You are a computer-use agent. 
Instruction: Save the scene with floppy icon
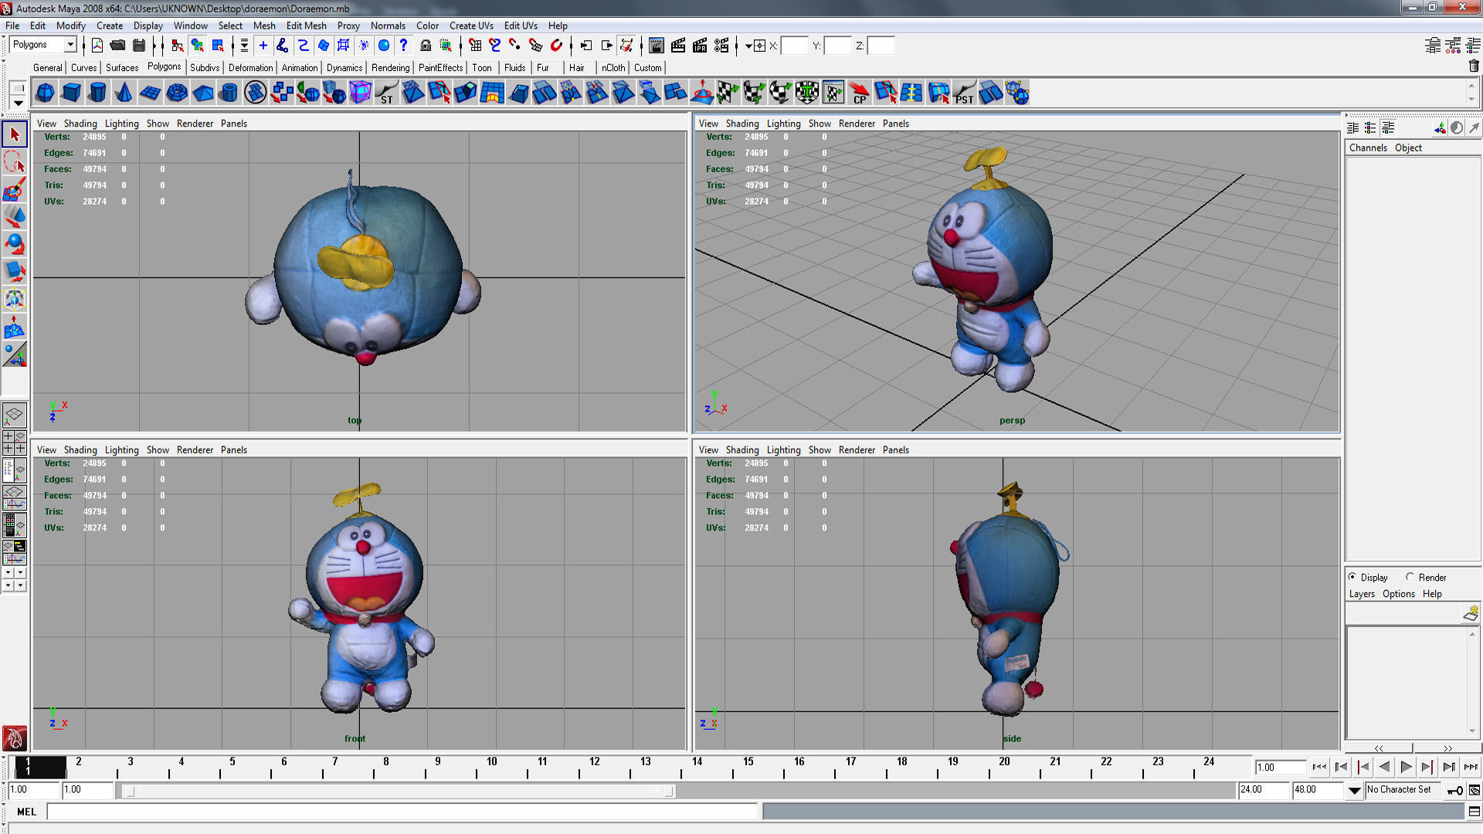tap(139, 46)
